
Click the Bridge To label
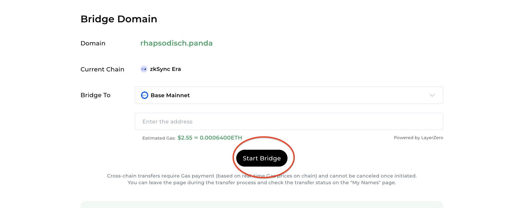[95, 95]
